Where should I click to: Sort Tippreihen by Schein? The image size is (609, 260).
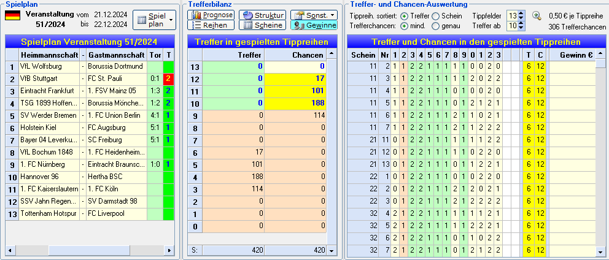click(x=436, y=16)
